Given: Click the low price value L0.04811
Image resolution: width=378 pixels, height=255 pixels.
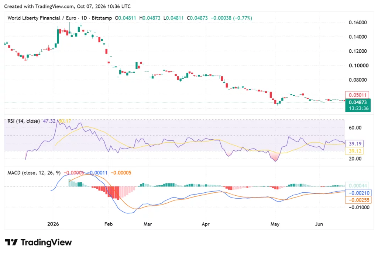Looking at the screenshot, I should pos(173,18).
